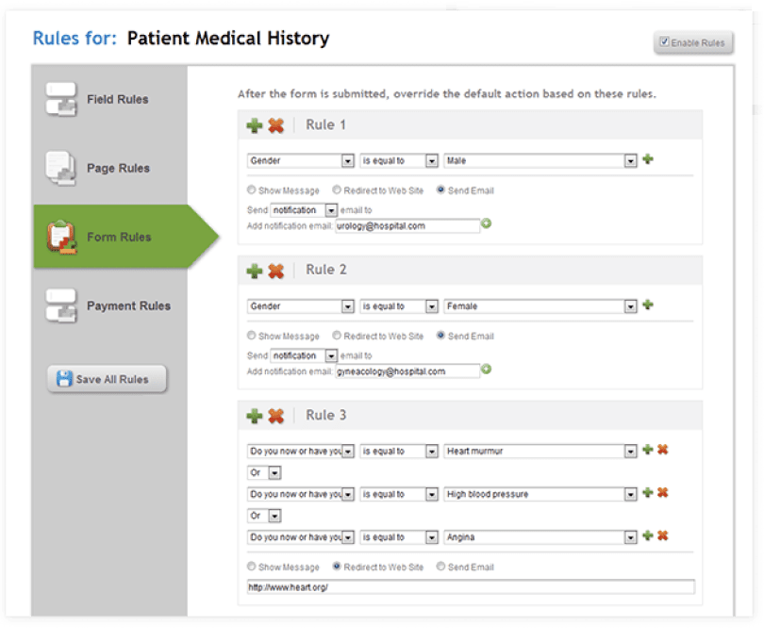Click the round add-email icon next to urology@hospital.com

click(x=486, y=223)
